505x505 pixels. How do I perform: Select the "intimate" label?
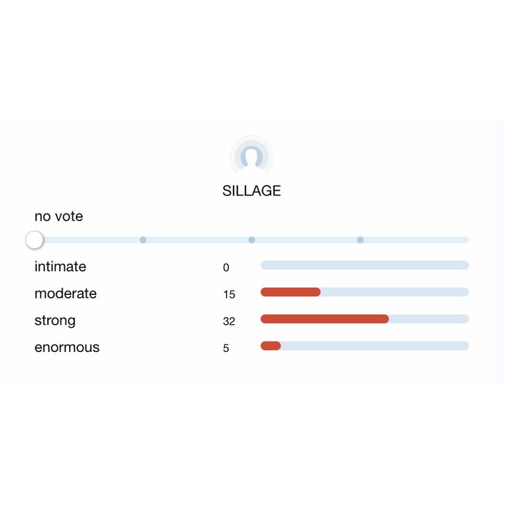pyautogui.click(x=61, y=266)
